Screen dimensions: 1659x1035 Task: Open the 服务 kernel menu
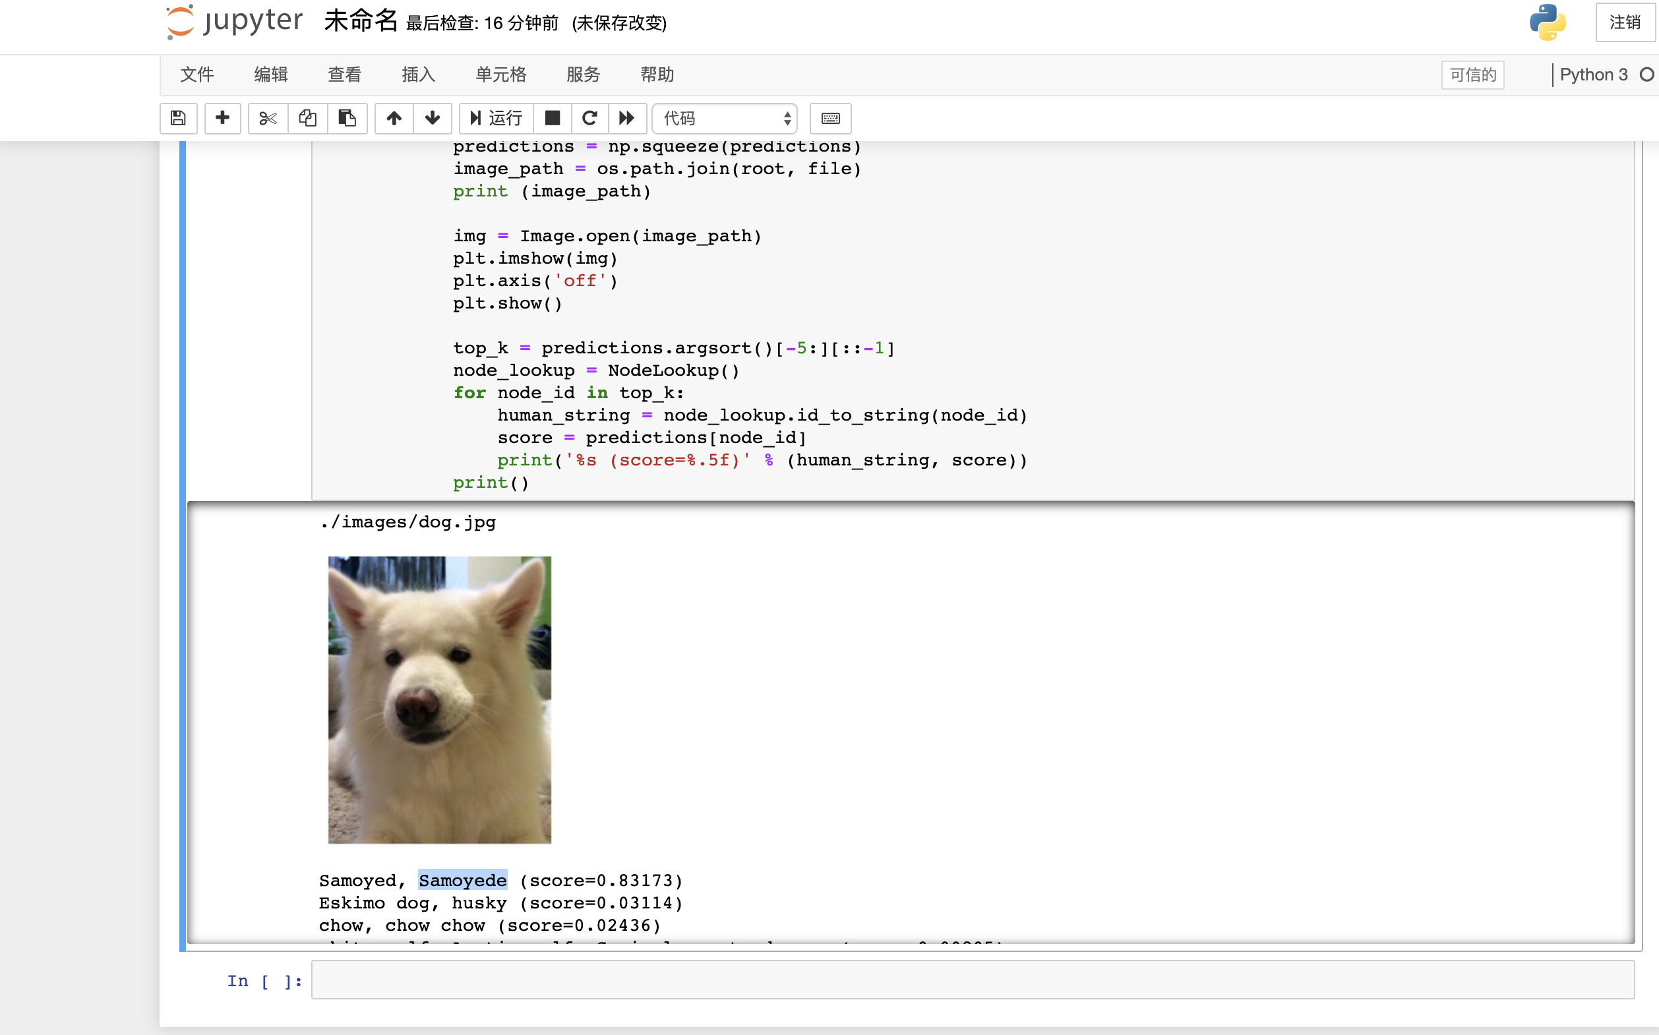[583, 74]
